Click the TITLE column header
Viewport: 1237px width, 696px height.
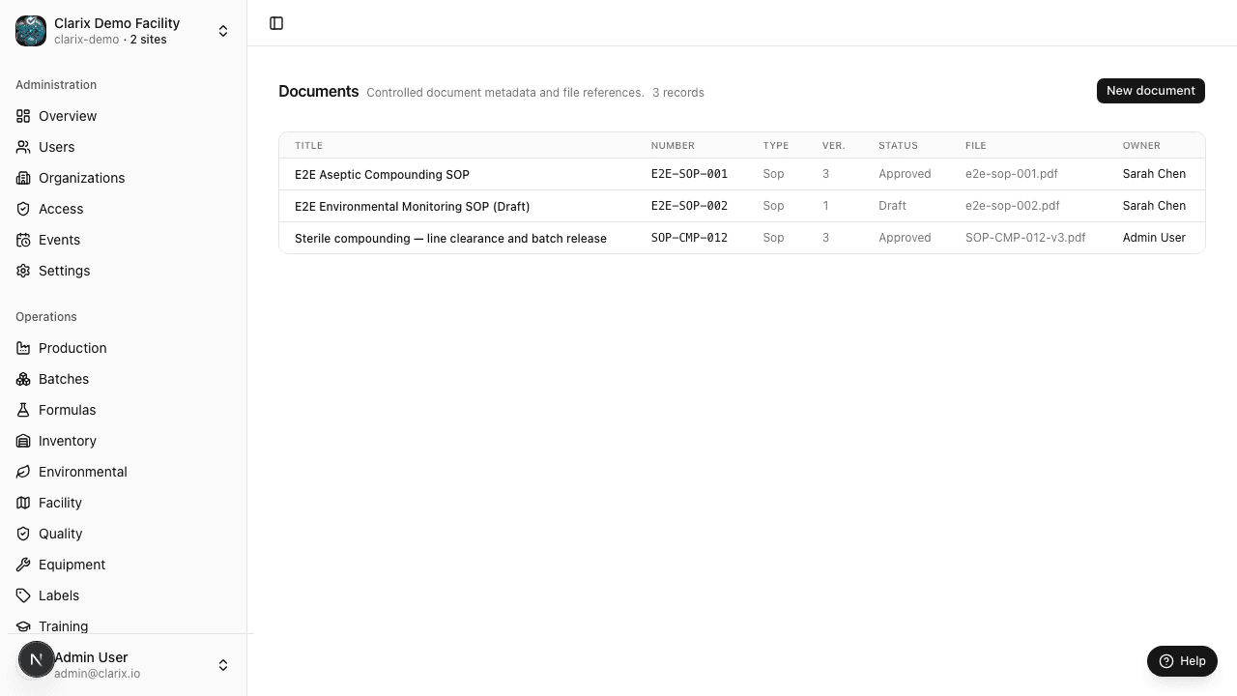click(308, 146)
